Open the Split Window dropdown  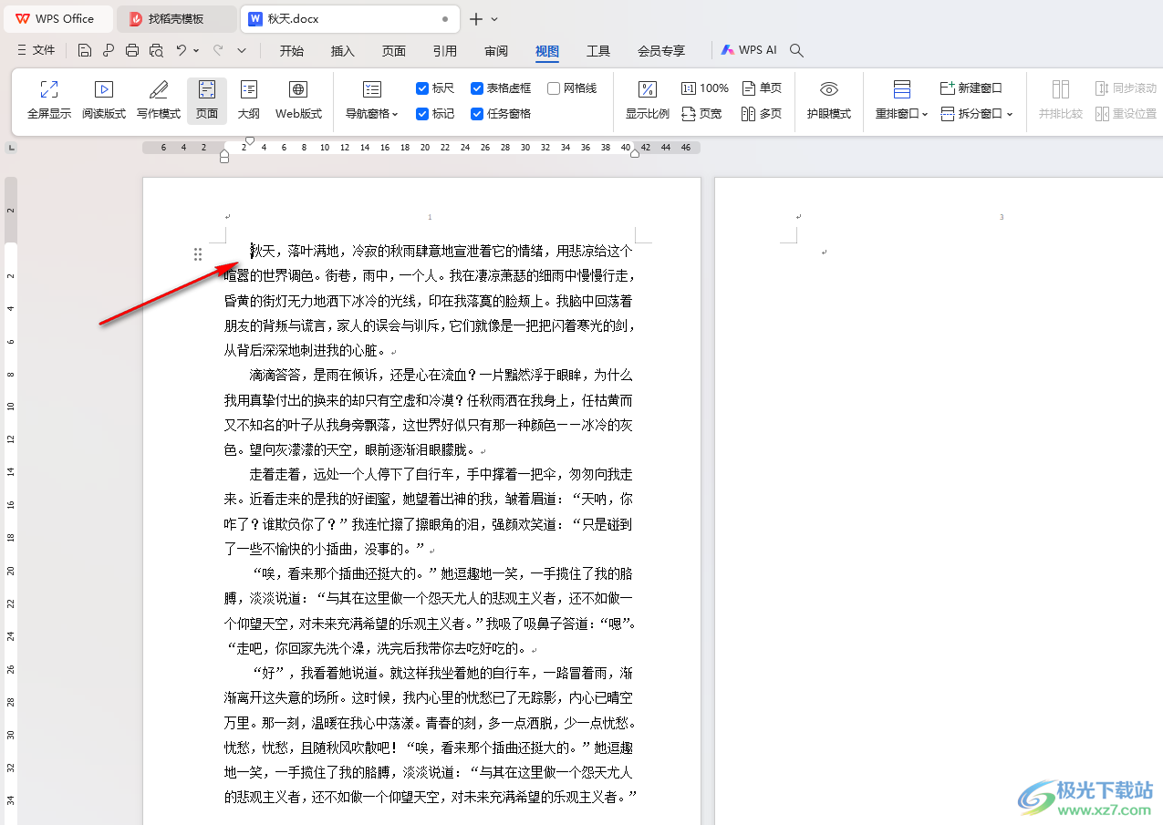click(978, 114)
